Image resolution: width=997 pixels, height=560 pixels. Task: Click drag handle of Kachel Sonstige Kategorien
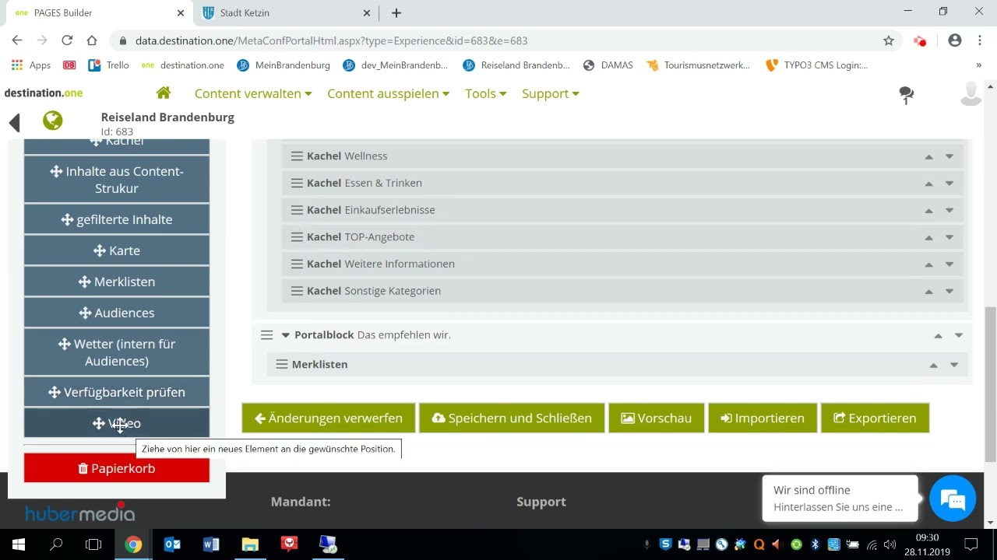pos(297,291)
